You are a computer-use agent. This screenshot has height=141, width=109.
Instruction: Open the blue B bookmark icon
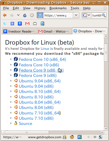[x=12, y=24]
